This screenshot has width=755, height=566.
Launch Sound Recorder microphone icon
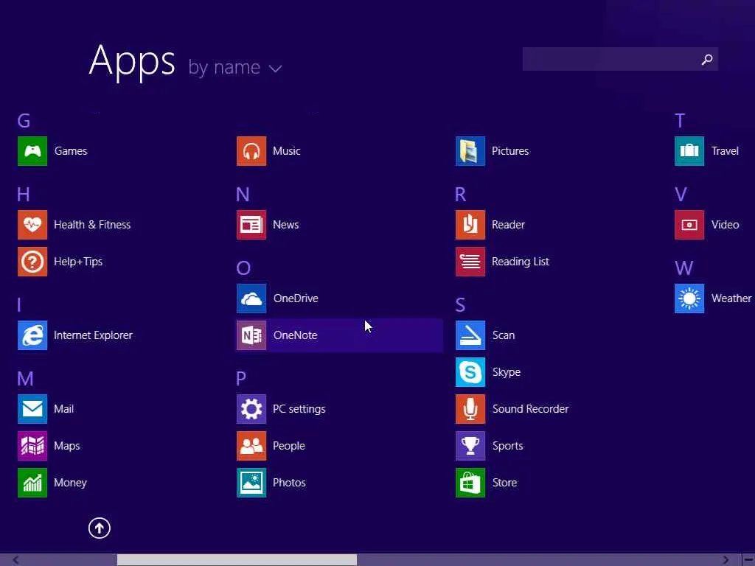470,408
